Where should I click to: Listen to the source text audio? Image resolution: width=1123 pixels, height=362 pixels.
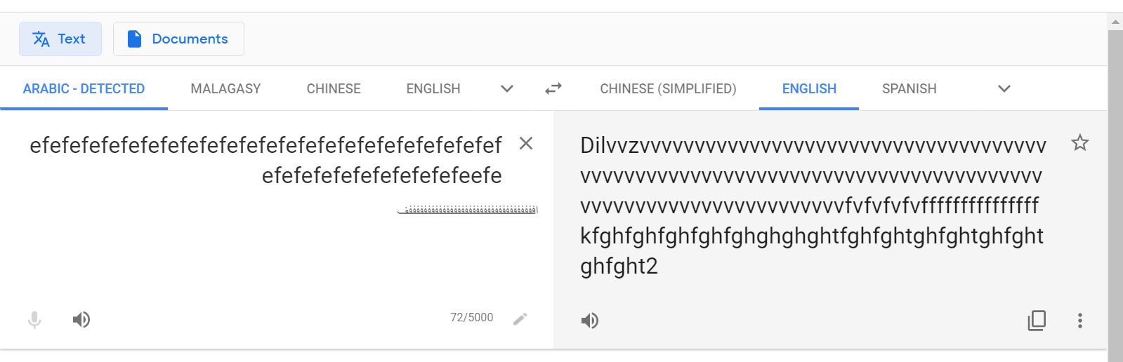[81, 320]
